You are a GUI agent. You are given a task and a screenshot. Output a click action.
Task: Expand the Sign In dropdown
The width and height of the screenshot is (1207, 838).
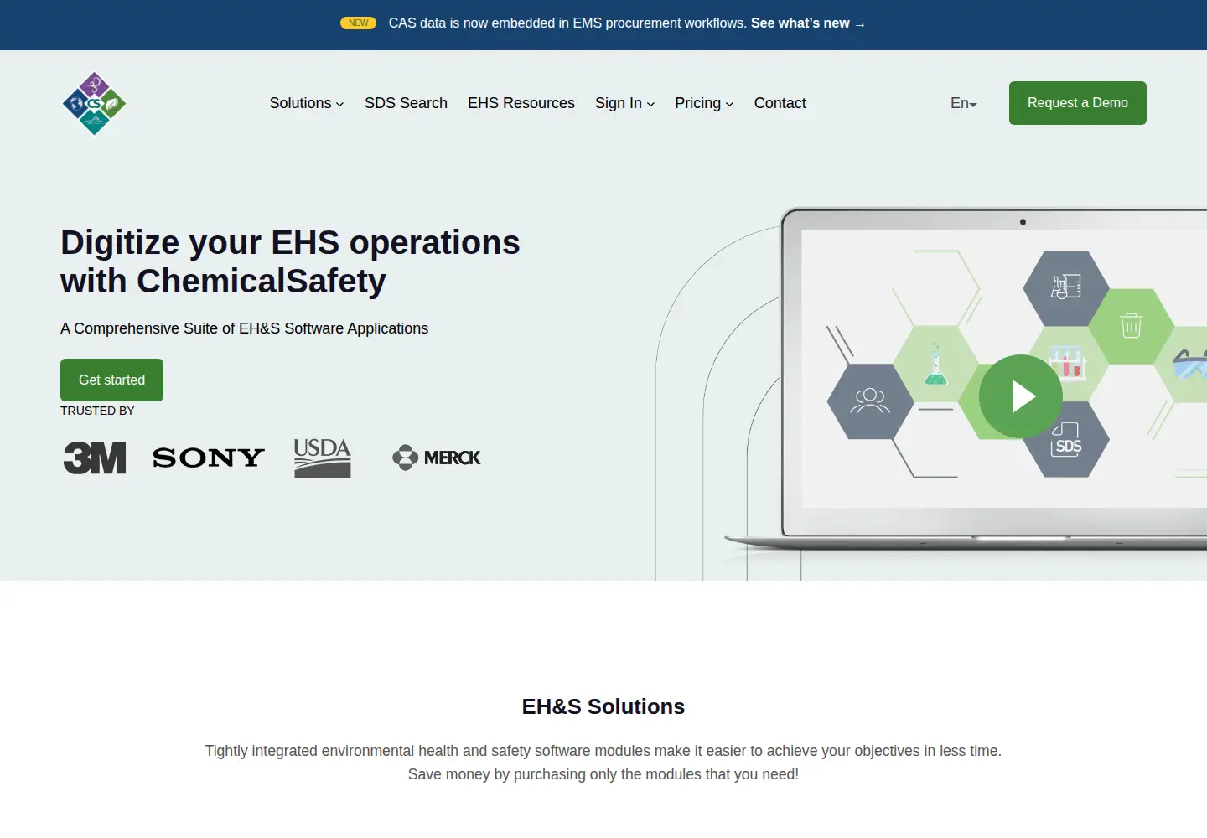pyautogui.click(x=625, y=103)
